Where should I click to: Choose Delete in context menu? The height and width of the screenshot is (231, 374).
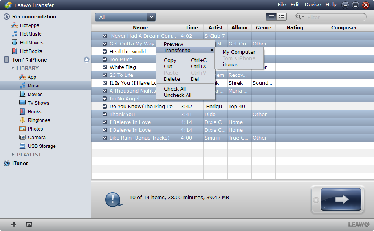coord(185,79)
